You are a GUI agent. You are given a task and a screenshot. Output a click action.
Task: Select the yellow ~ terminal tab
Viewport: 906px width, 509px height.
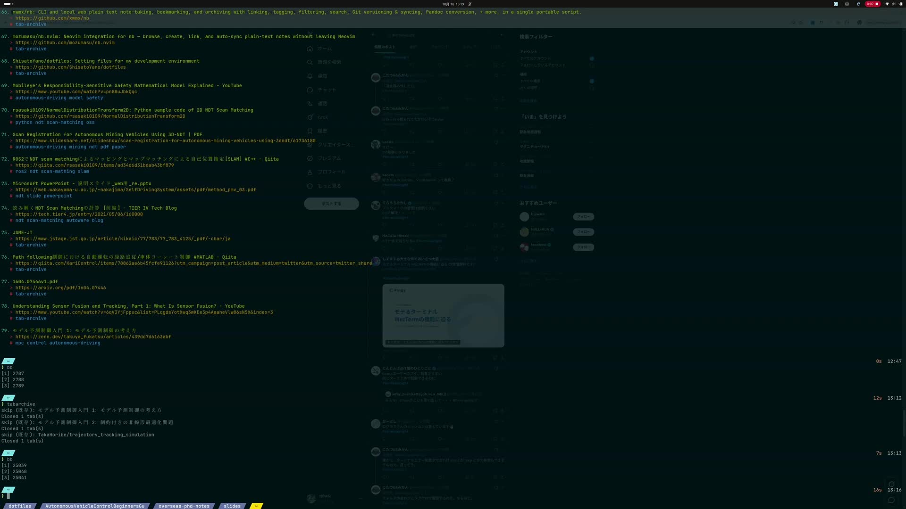(256, 506)
